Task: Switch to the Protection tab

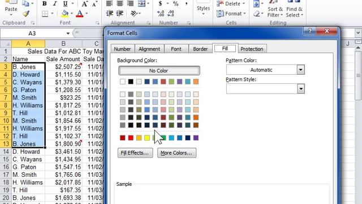Action: tap(252, 49)
